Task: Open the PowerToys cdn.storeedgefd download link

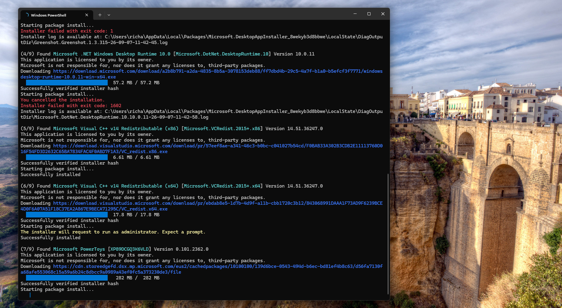Action: click(x=202, y=269)
